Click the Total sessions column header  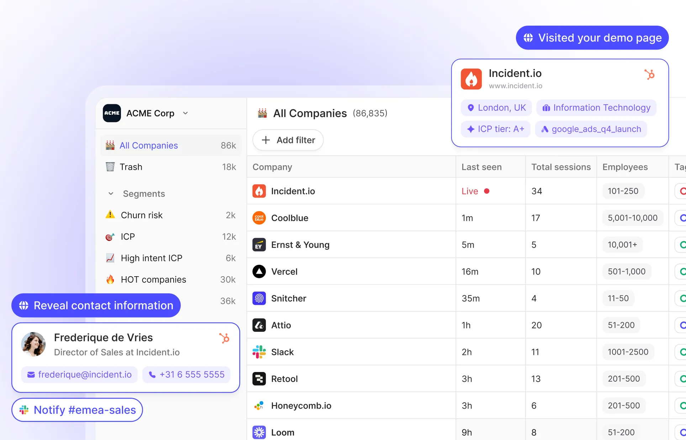[561, 167]
